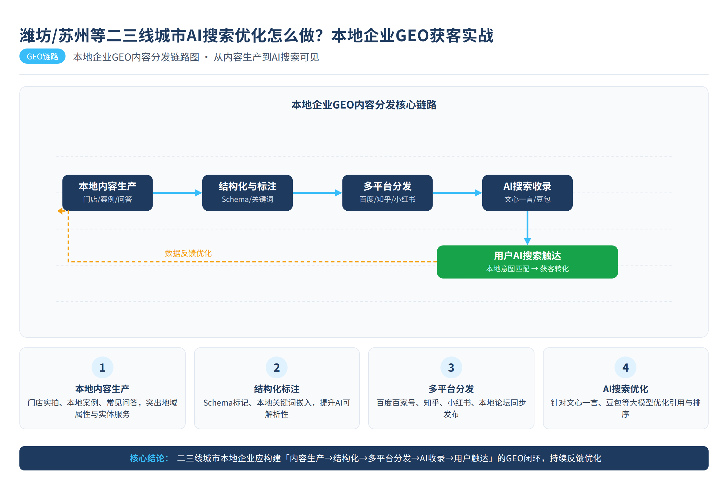Select the 结构化与标注 flow node

[x=247, y=193]
